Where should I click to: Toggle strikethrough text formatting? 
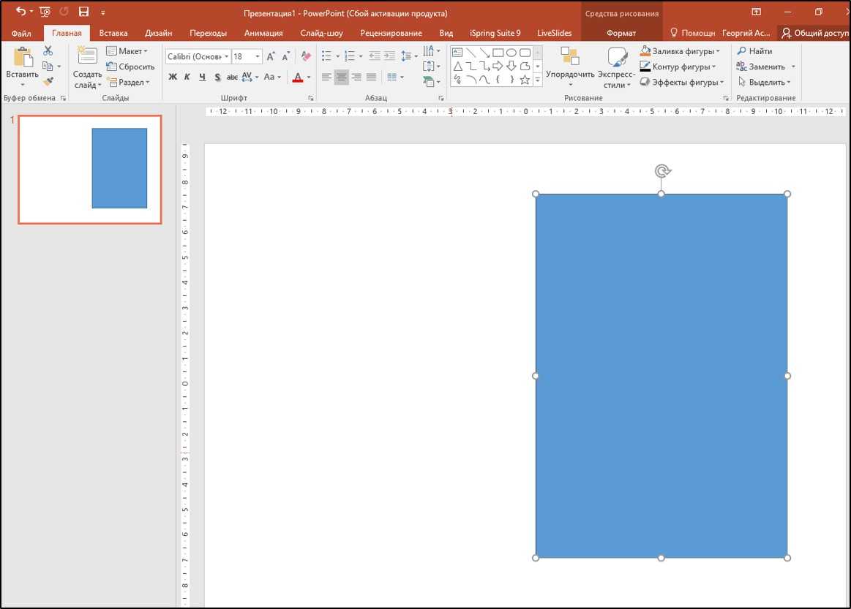(x=232, y=77)
